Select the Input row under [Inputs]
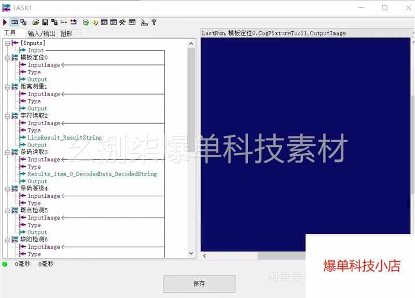 (36, 50)
